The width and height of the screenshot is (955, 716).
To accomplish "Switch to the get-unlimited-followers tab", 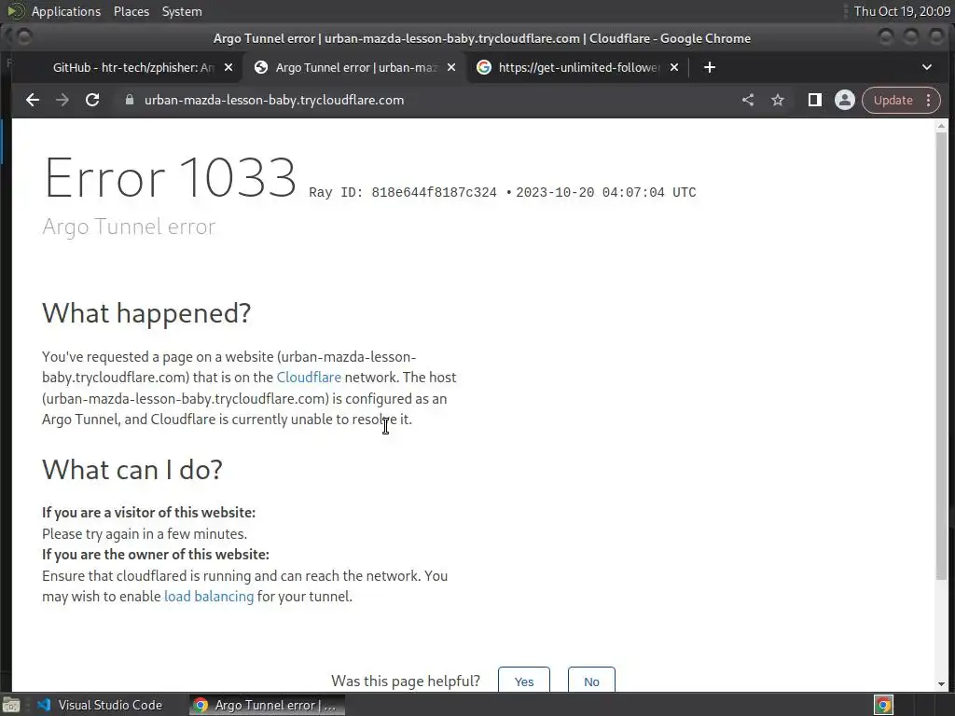I will (577, 67).
